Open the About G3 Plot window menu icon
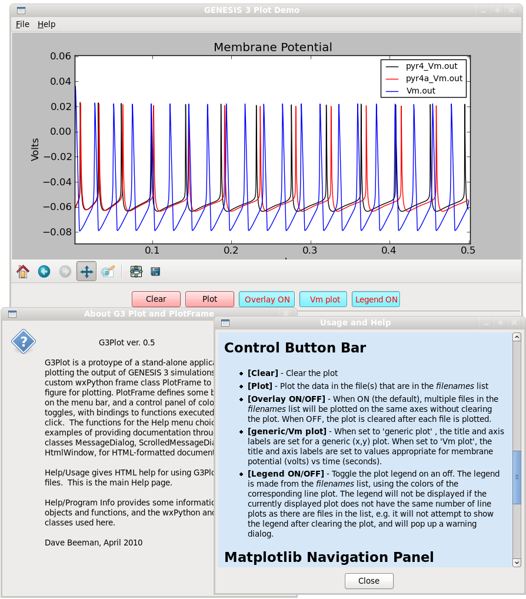This screenshot has width=526, height=599. click(x=12, y=314)
